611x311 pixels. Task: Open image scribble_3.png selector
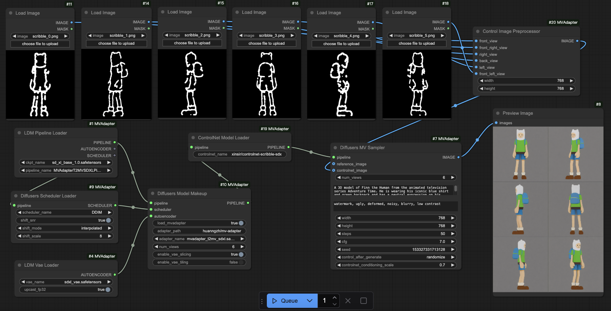point(266,36)
